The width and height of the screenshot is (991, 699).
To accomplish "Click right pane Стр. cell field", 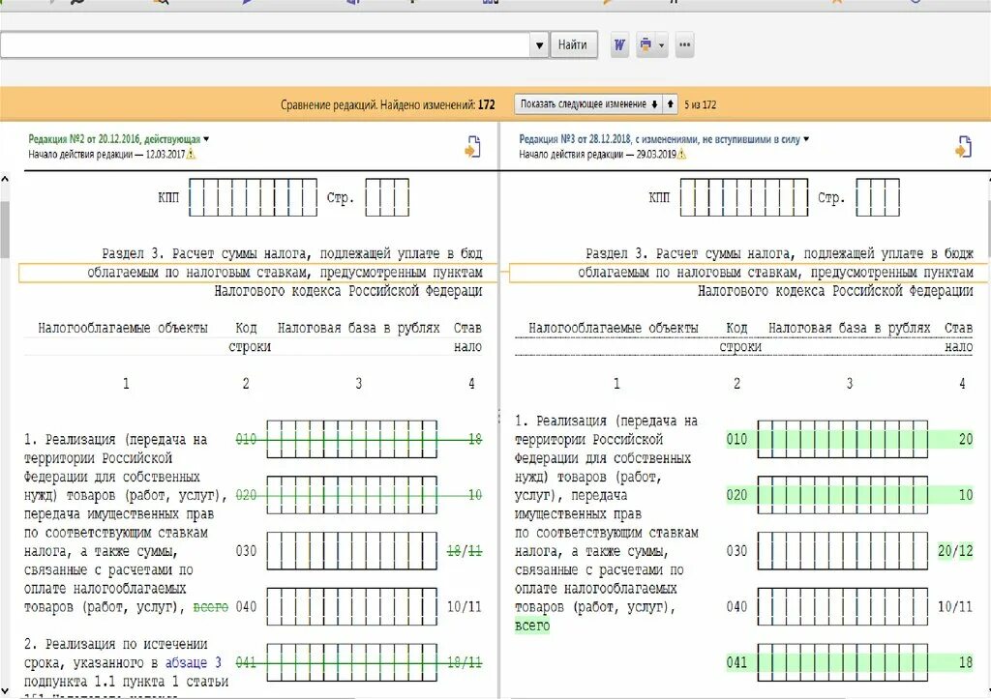I will coord(878,197).
